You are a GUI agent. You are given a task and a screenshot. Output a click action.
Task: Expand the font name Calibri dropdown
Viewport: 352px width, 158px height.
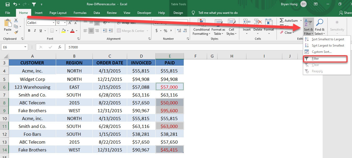[x=53, y=23]
